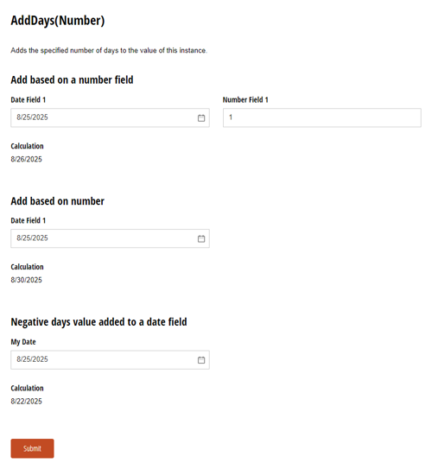Click the 'Adds the specified number of days' description
Image resolution: width=432 pixels, height=469 pixels.
(x=109, y=50)
